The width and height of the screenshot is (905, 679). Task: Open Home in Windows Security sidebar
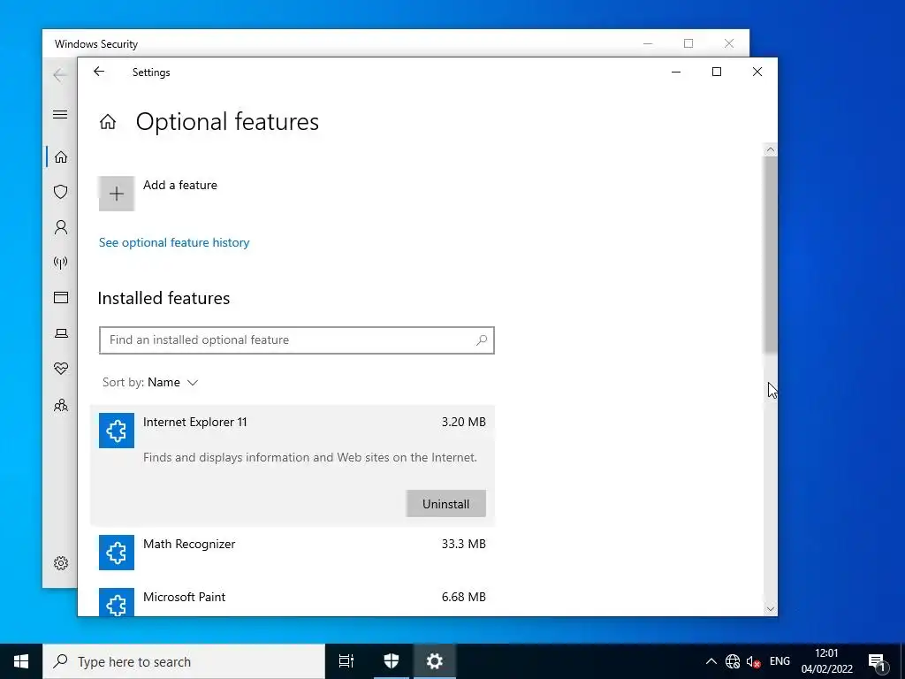pos(61,157)
